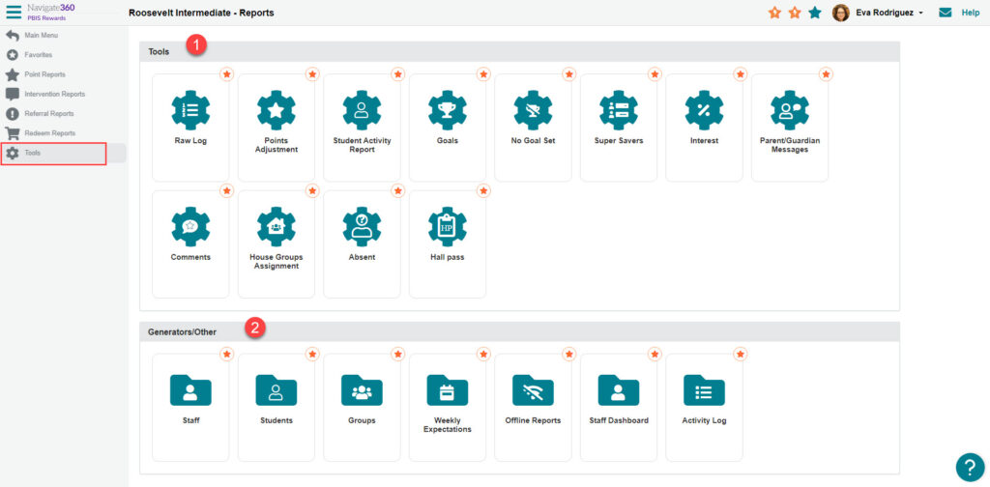Open the Eva Rodriguez user dropdown
Viewport: 990px width, 487px height.
click(889, 13)
